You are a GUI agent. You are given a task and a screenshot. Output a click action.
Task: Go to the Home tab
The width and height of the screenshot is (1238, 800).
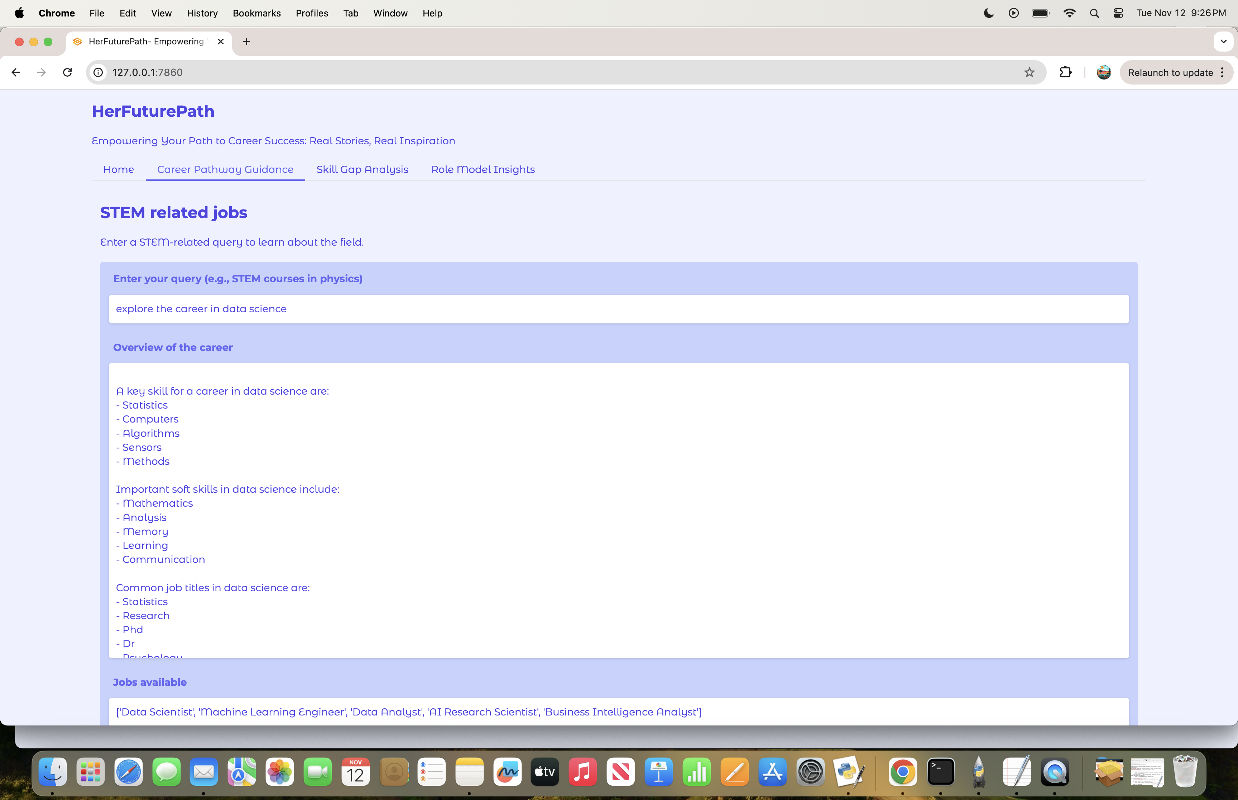(x=119, y=169)
